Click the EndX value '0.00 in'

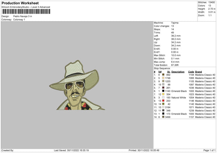(175, 49)
